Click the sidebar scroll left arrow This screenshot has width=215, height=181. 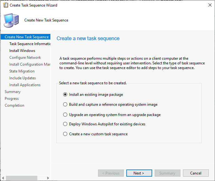[3, 178]
